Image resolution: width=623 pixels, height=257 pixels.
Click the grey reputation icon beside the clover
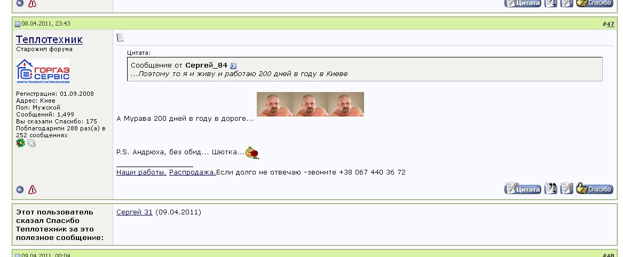(31, 143)
